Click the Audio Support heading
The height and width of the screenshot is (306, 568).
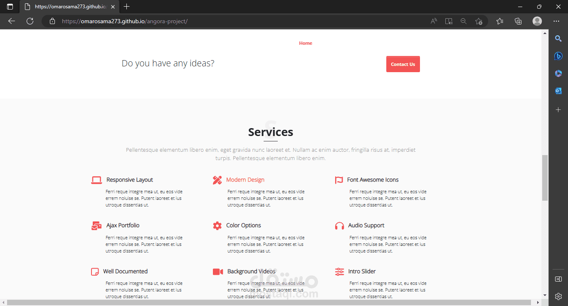click(x=366, y=226)
